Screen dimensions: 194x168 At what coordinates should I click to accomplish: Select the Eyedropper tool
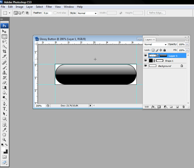(x=4, y=130)
